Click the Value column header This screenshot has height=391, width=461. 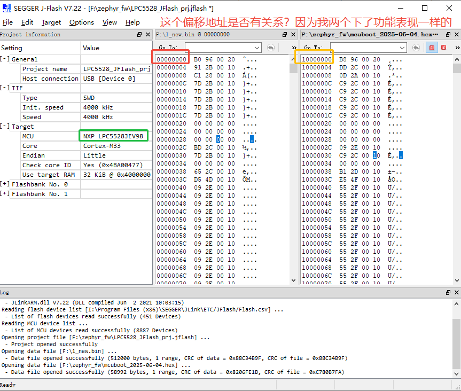[116, 48]
